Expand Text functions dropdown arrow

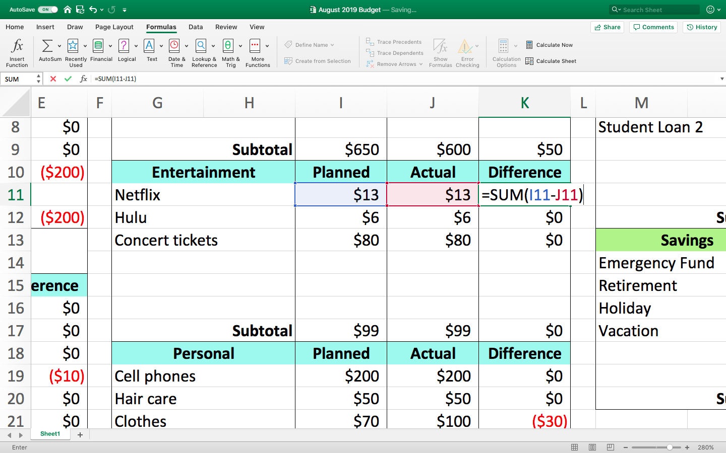161,46
